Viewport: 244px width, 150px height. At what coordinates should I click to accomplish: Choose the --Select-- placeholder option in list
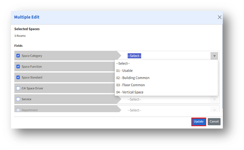tap(123, 63)
